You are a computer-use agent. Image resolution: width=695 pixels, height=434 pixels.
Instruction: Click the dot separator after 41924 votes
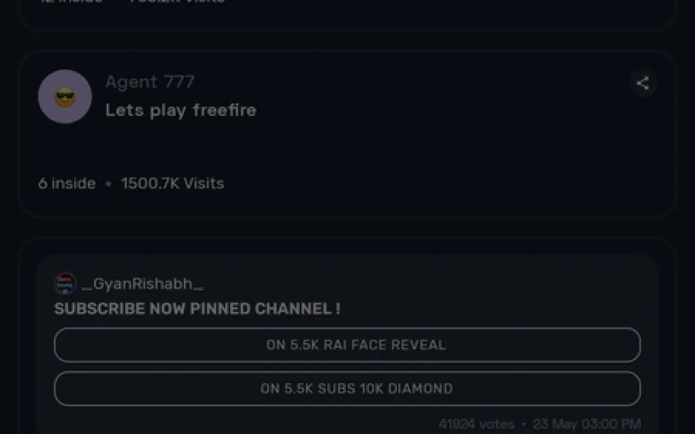(x=523, y=424)
